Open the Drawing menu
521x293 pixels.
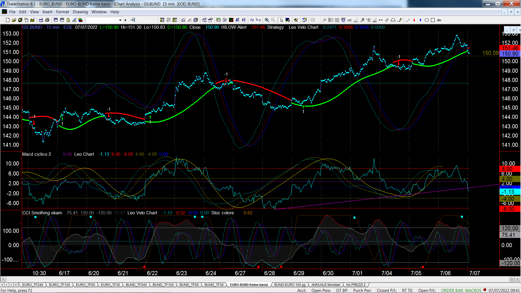(x=80, y=12)
